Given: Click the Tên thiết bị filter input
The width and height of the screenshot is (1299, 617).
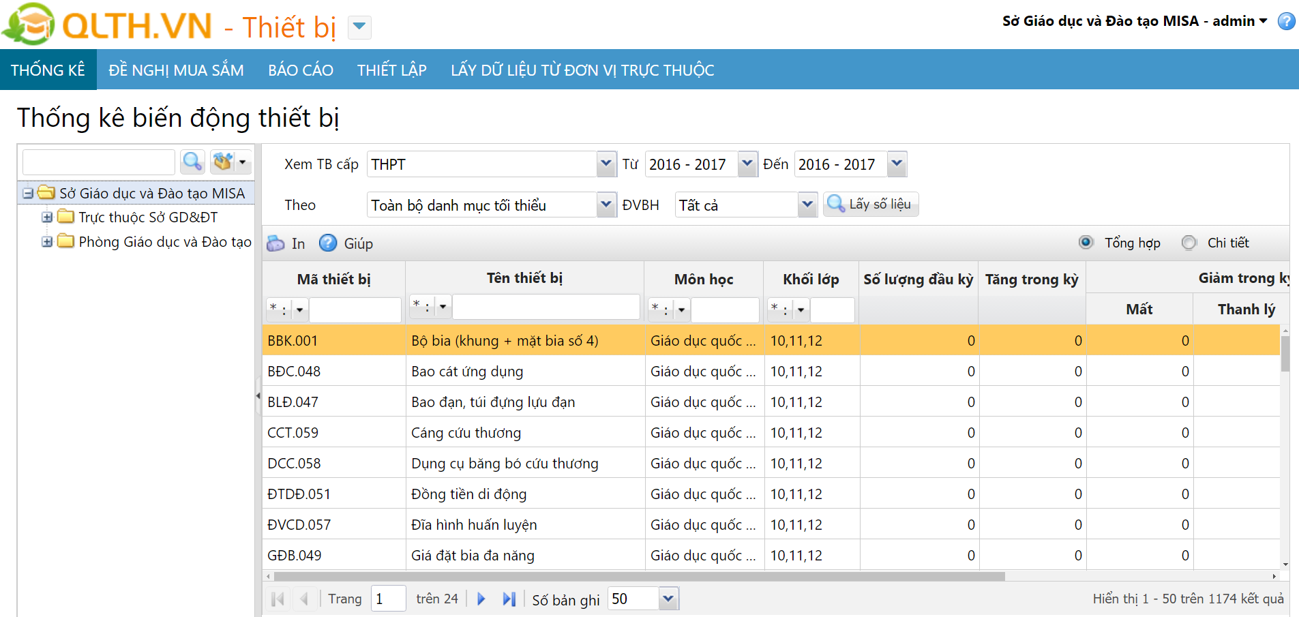Looking at the screenshot, I should (546, 307).
